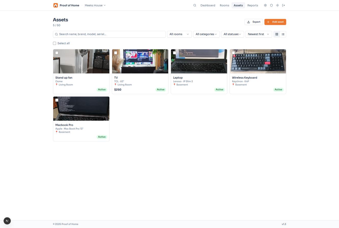339x228 pixels.
Task: Go to the Rooms tab
Action: pos(224,5)
